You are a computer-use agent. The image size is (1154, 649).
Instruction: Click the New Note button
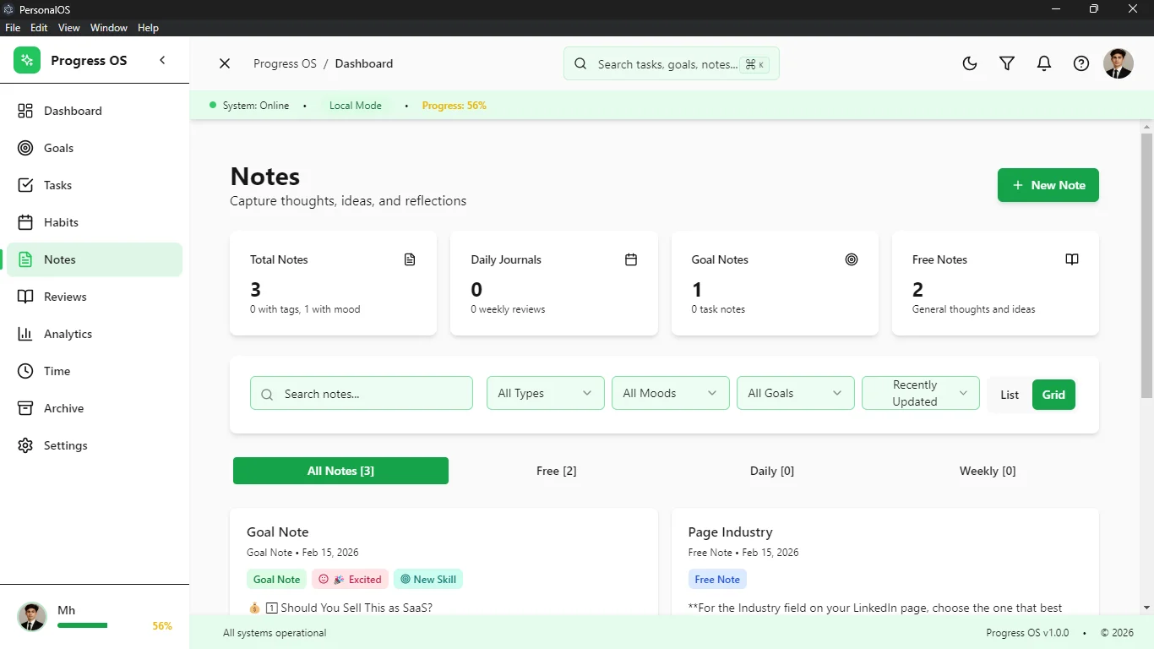coord(1048,185)
